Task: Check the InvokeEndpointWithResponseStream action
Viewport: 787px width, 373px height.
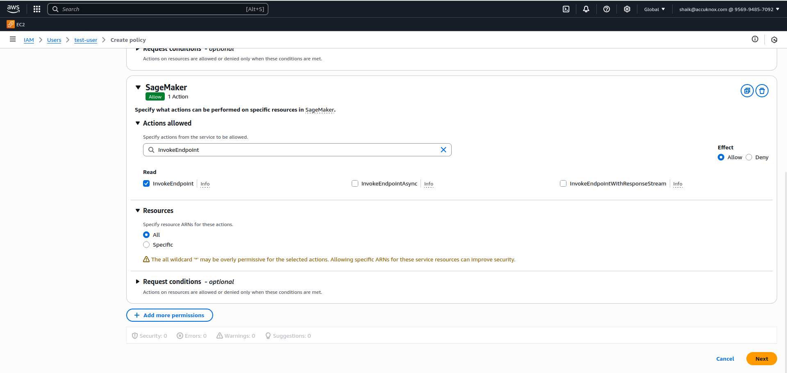Action: (563, 183)
